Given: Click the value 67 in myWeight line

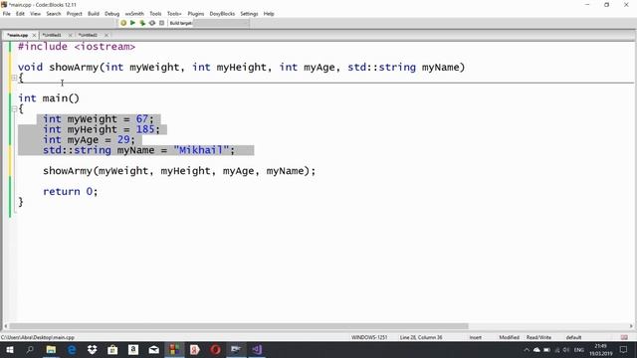Looking at the screenshot, I should [x=141, y=119].
